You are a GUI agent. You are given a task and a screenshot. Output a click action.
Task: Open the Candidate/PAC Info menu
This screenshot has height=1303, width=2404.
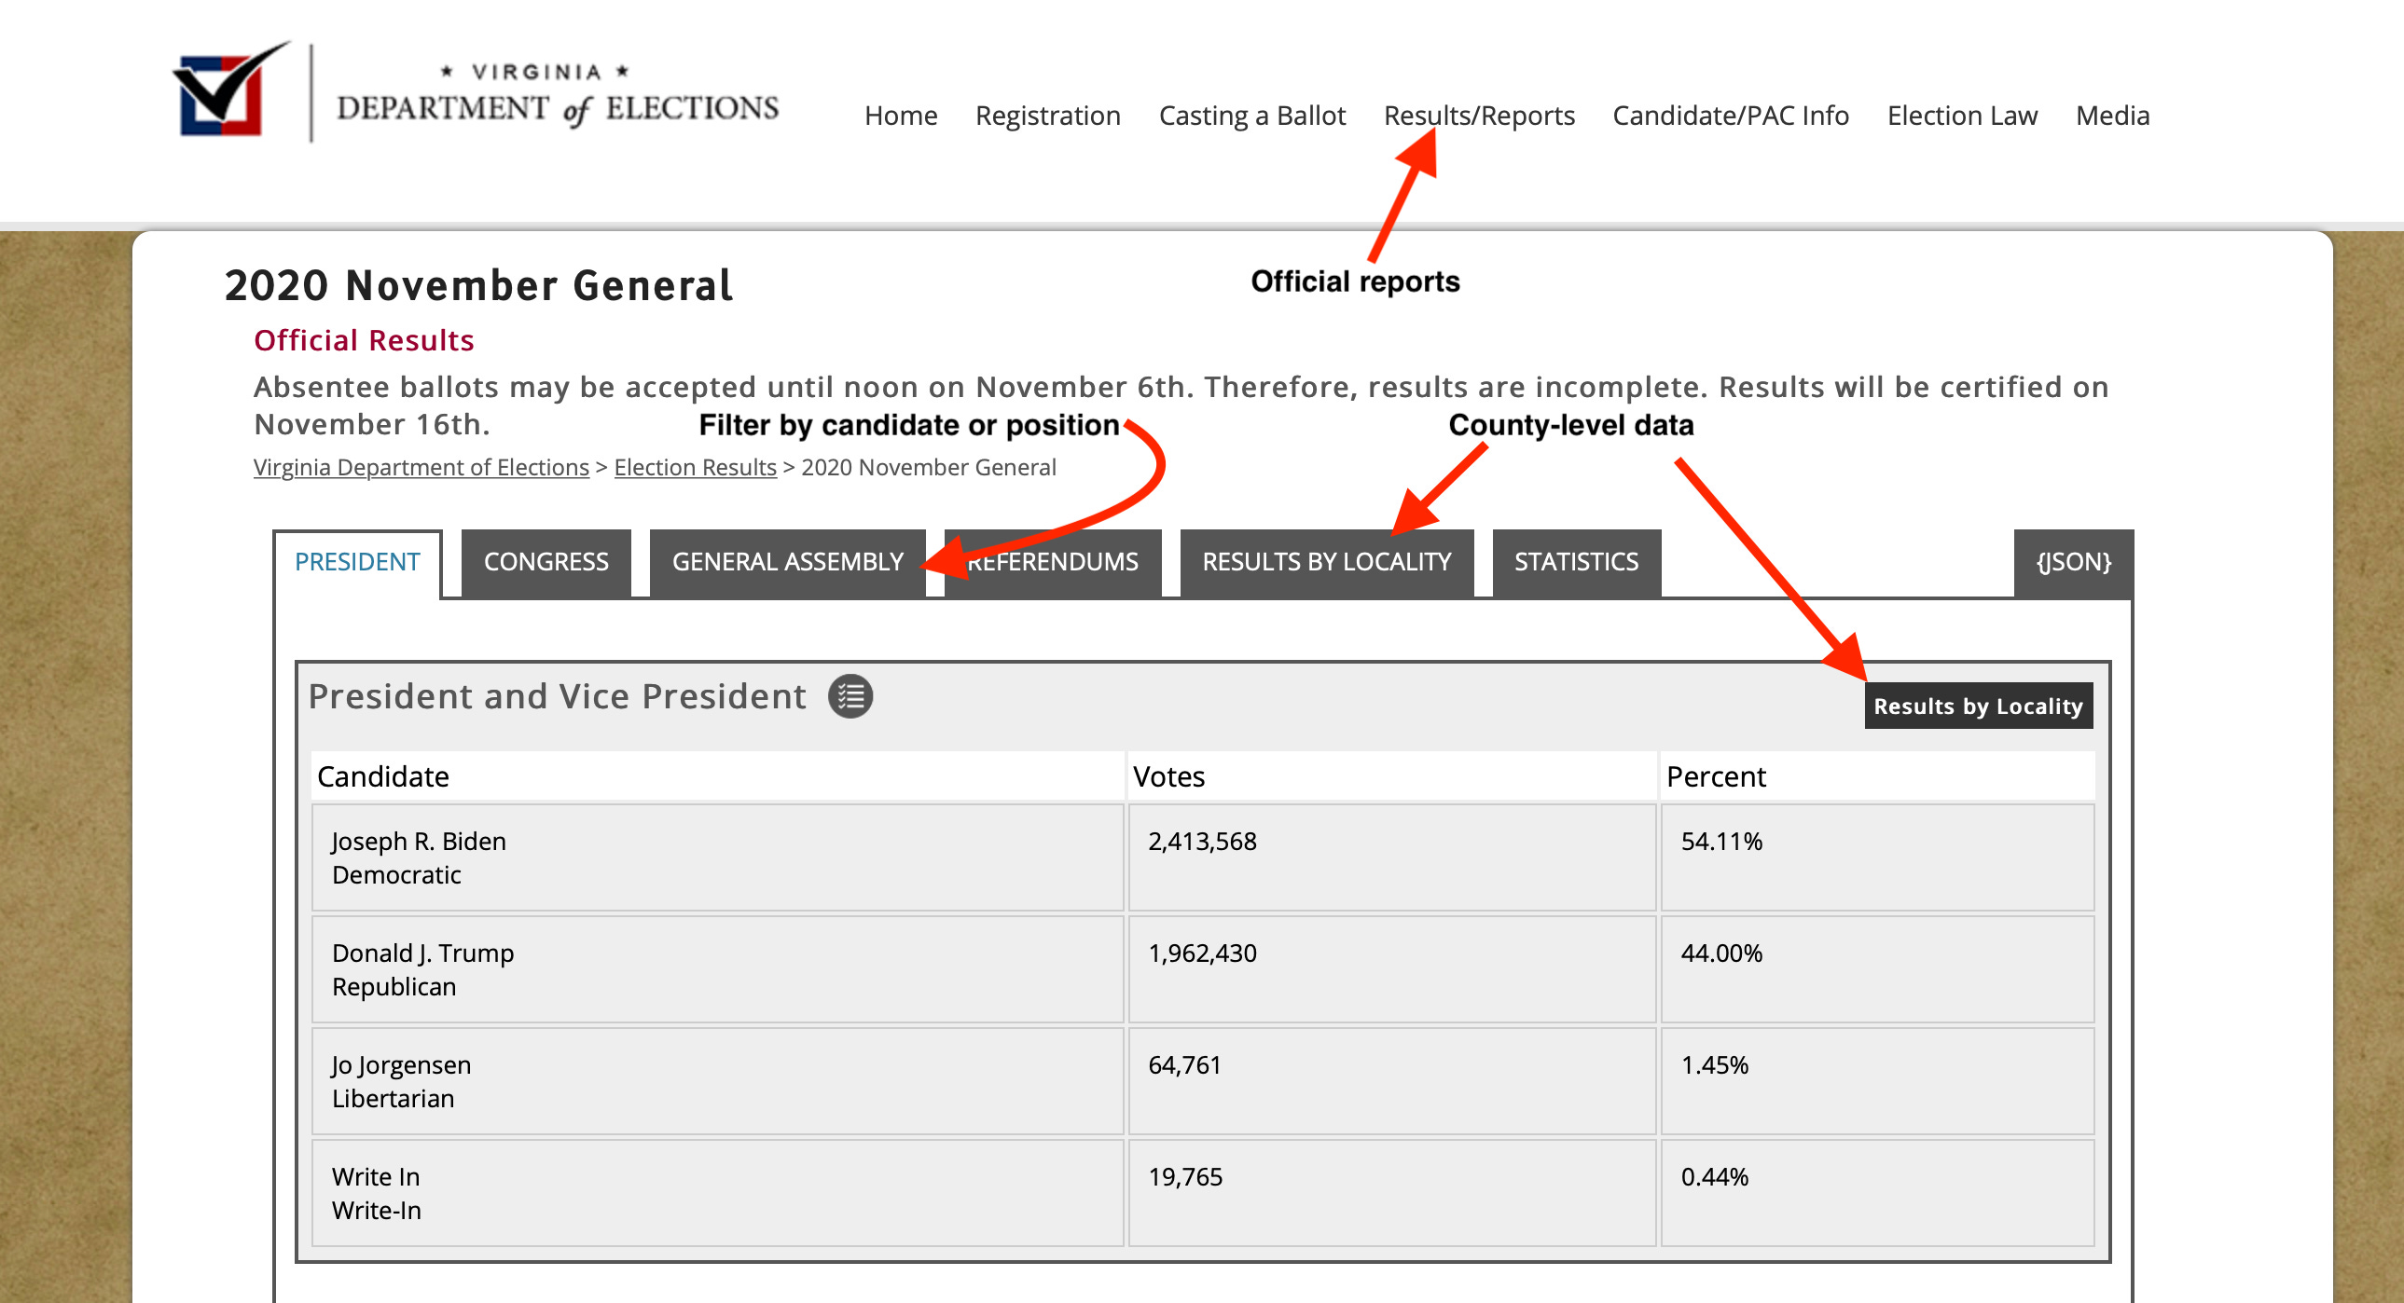(x=1730, y=116)
